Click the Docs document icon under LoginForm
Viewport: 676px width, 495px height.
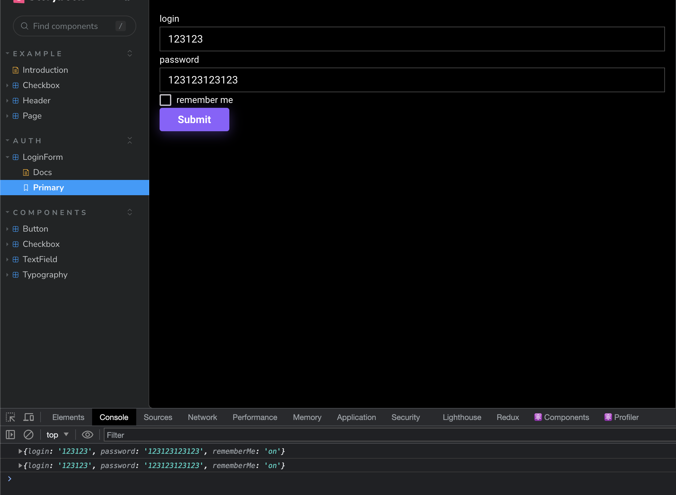tap(26, 172)
